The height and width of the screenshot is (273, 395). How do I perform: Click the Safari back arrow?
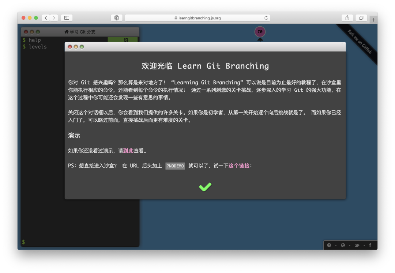[x=46, y=18]
